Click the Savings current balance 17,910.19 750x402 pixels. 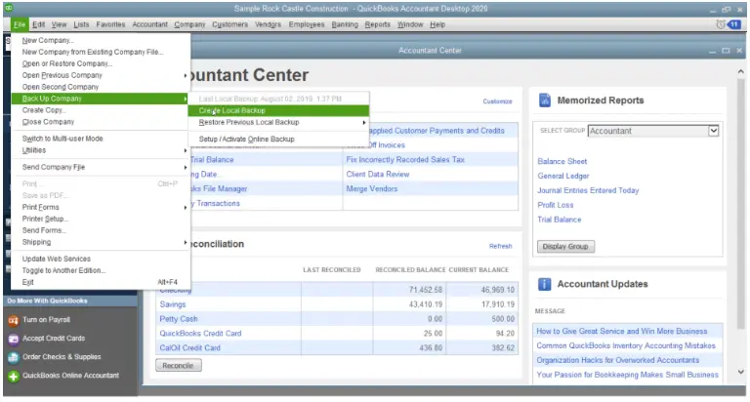(x=497, y=304)
